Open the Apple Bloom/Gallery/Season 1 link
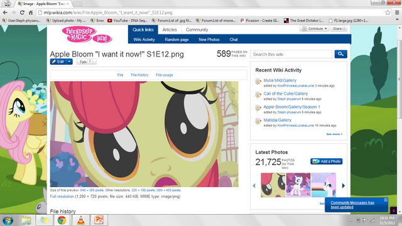The image size is (402, 226). [291, 107]
